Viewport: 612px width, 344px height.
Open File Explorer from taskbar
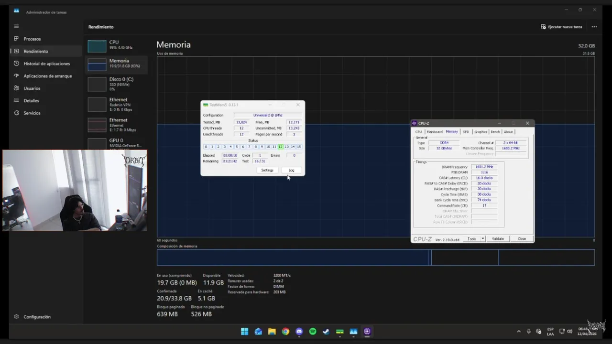pyautogui.click(x=272, y=332)
